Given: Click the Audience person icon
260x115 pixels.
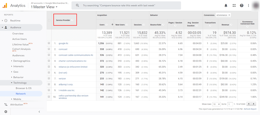Looking at the screenshot, I should click(x=6, y=27).
